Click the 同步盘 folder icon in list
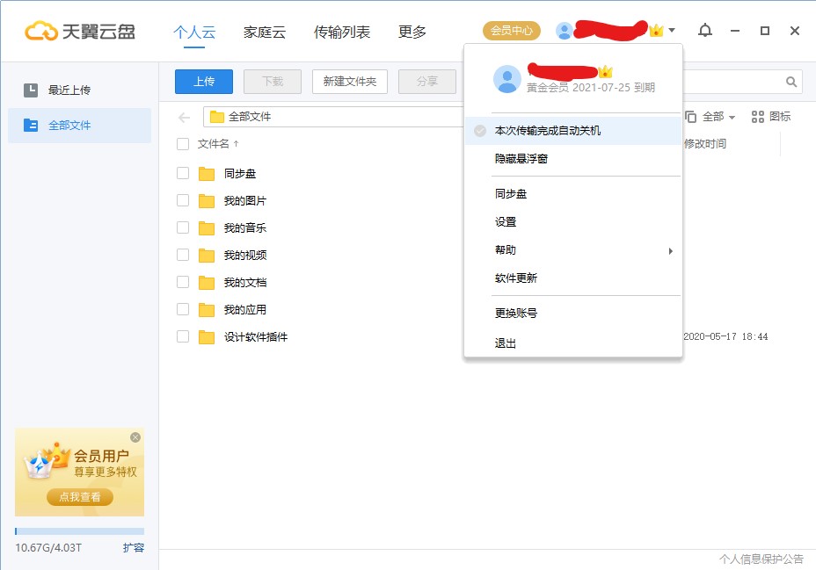This screenshot has height=570, width=816. tap(207, 174)
